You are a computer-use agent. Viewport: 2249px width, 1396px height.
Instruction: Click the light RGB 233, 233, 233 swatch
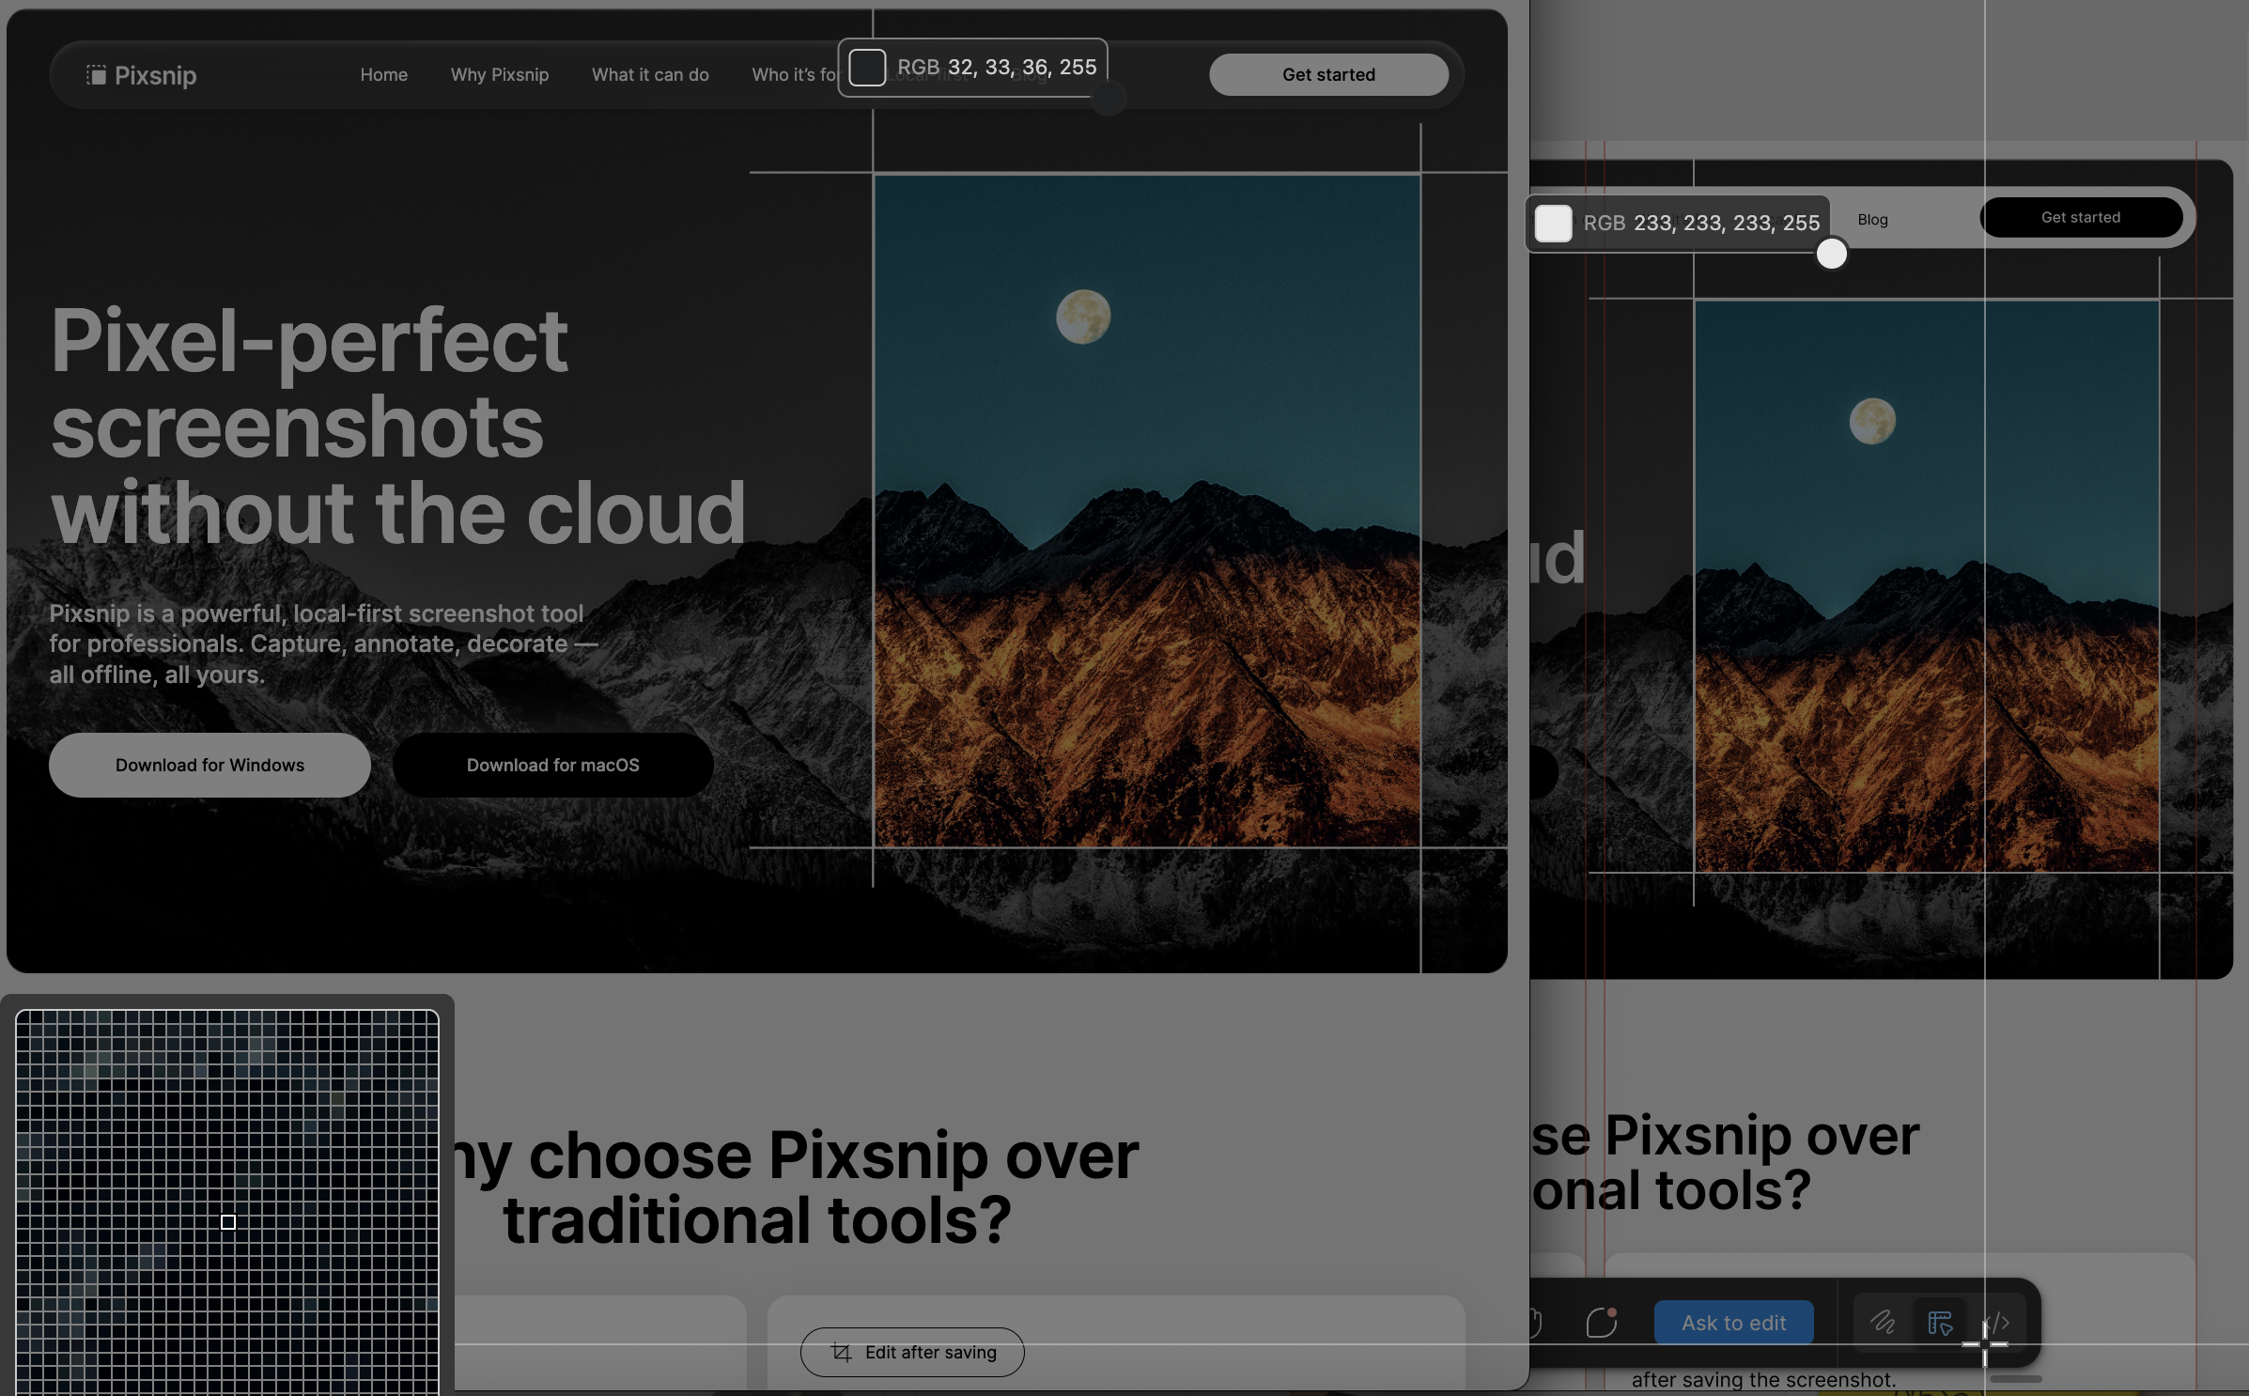[1553, 224]
